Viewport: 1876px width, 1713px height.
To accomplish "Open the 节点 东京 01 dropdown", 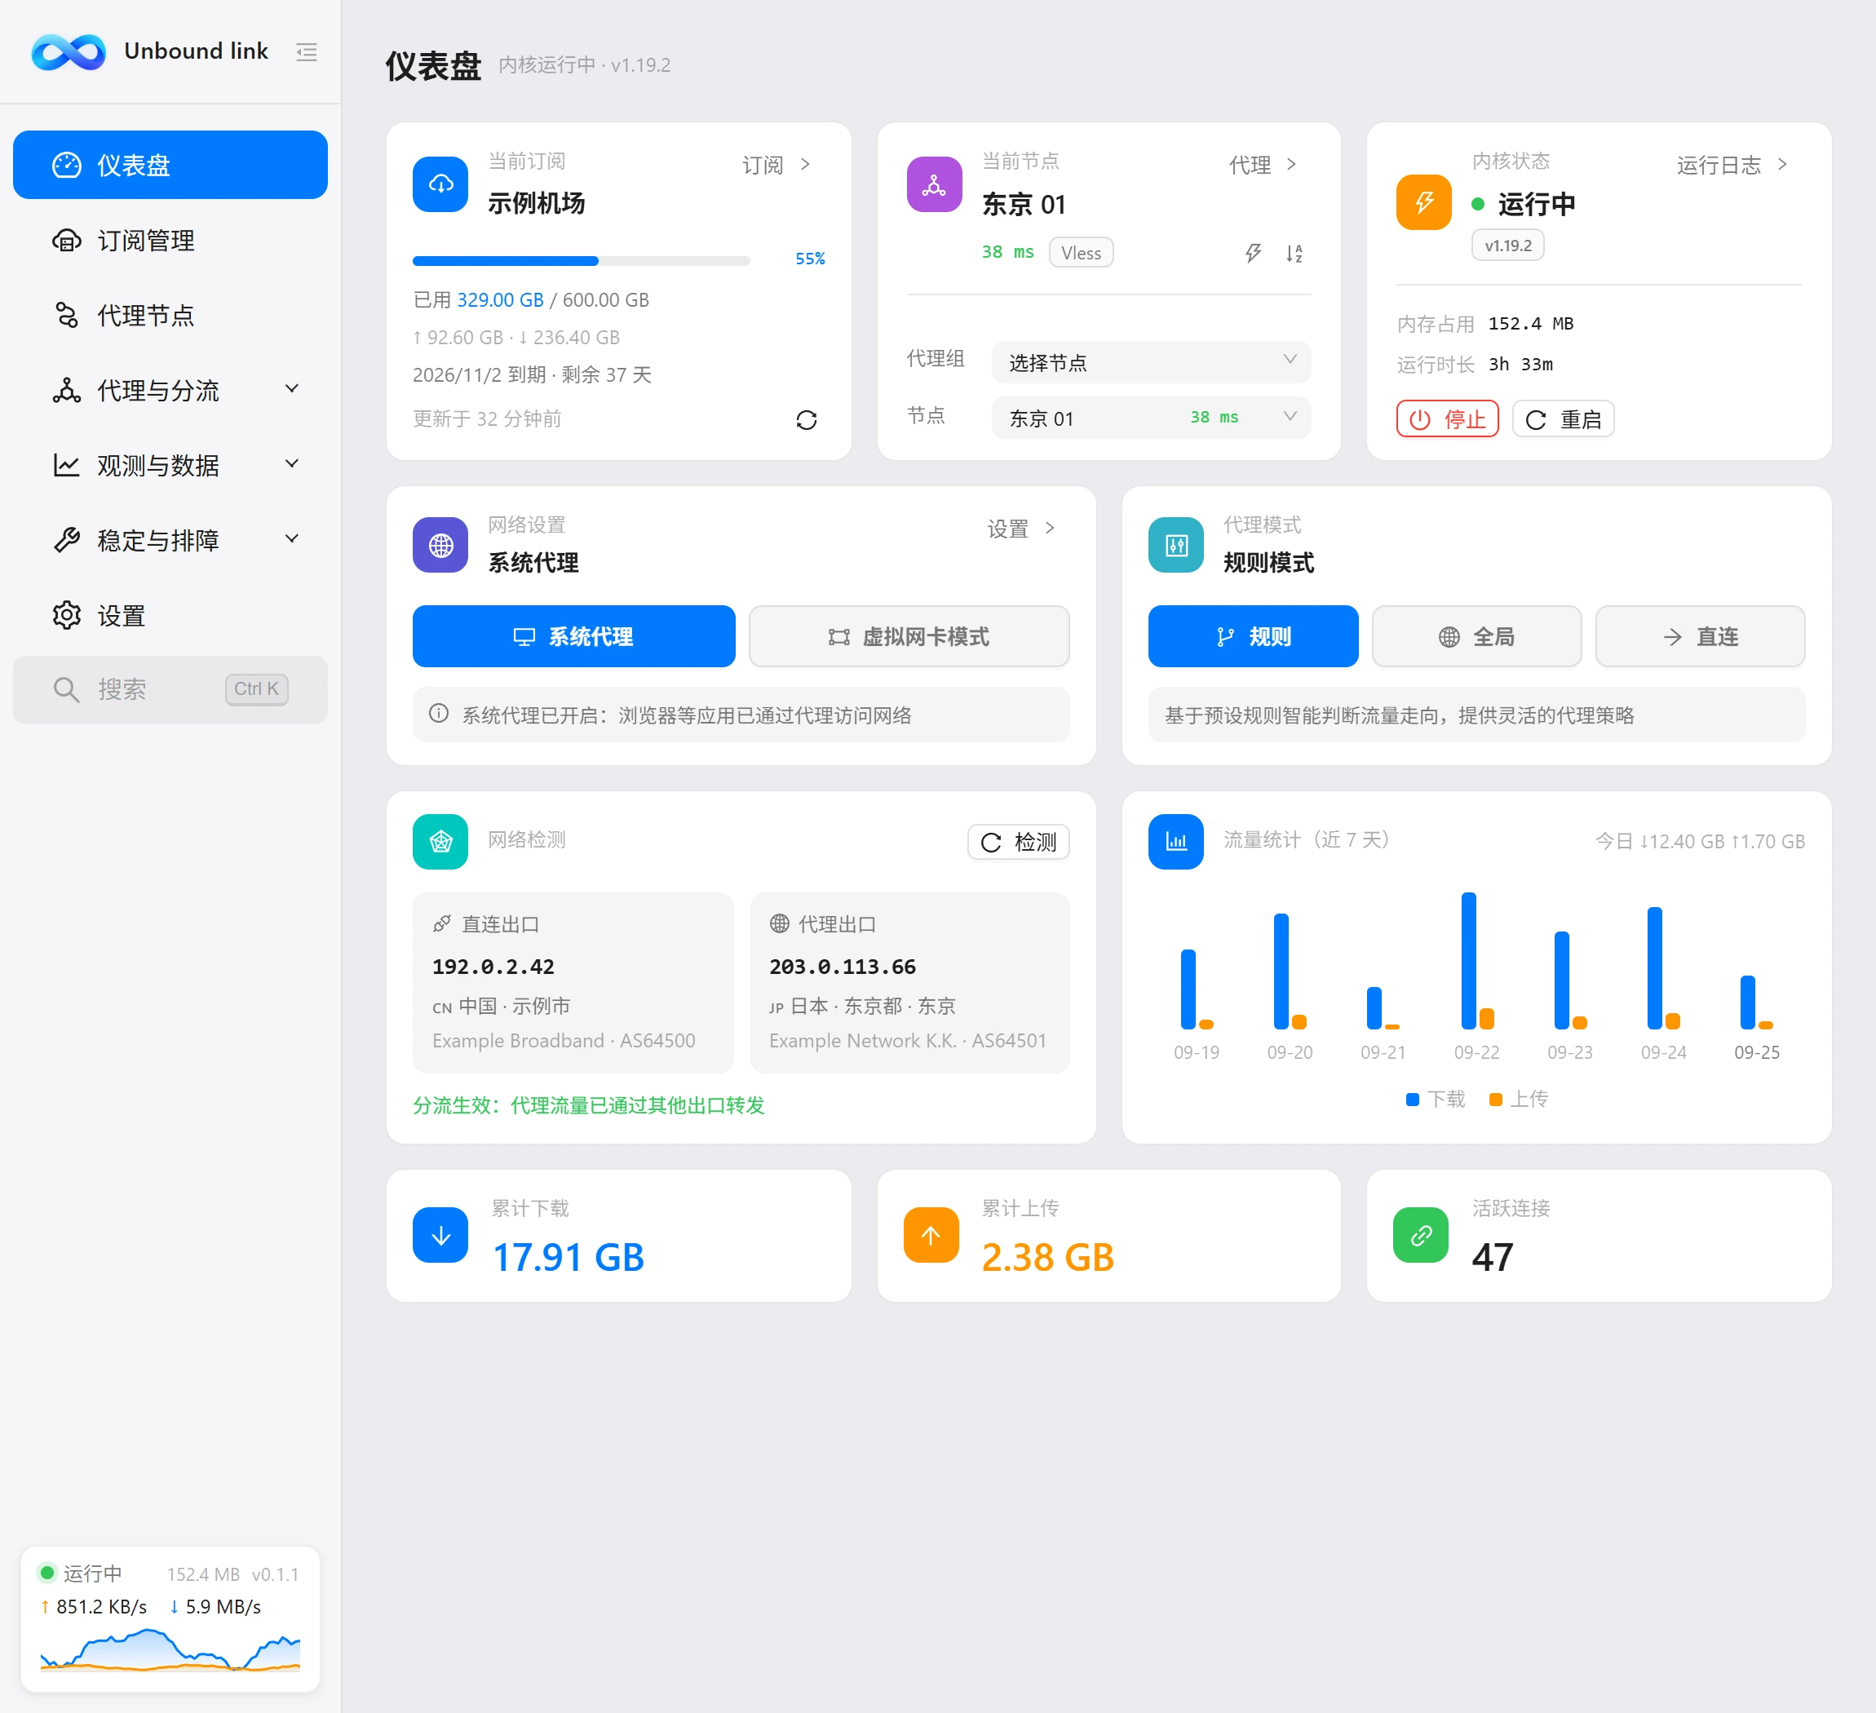I will point(1151,418).
